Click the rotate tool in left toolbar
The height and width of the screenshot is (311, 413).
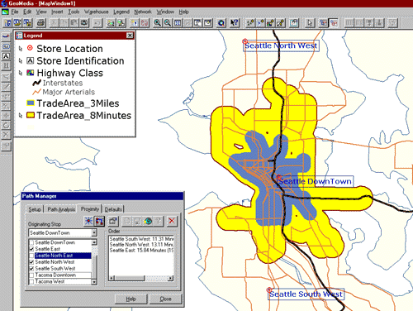[x=6, y=126]
